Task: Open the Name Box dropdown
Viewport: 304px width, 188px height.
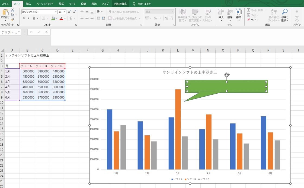Action: 19,32
